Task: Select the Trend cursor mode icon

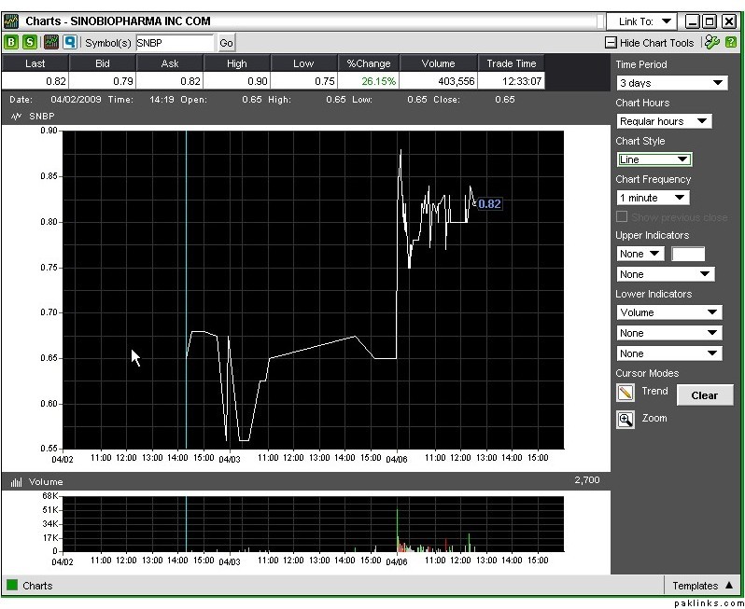Action: point(626,393)
